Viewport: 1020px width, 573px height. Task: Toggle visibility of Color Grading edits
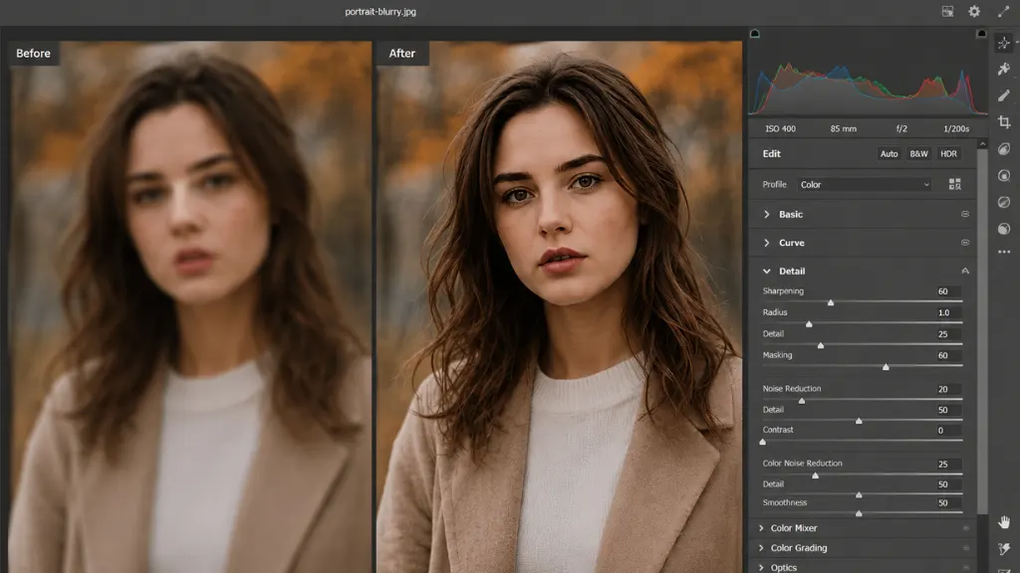[x=966, y=548]
